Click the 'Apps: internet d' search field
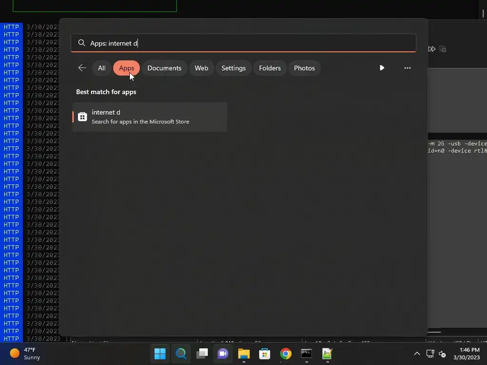487x365 pixels. click(243, 43)
